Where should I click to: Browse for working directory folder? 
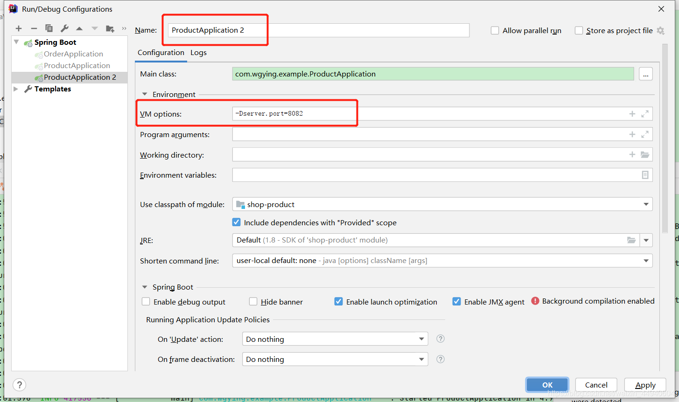pyautogui.click(x=645, y=154)
